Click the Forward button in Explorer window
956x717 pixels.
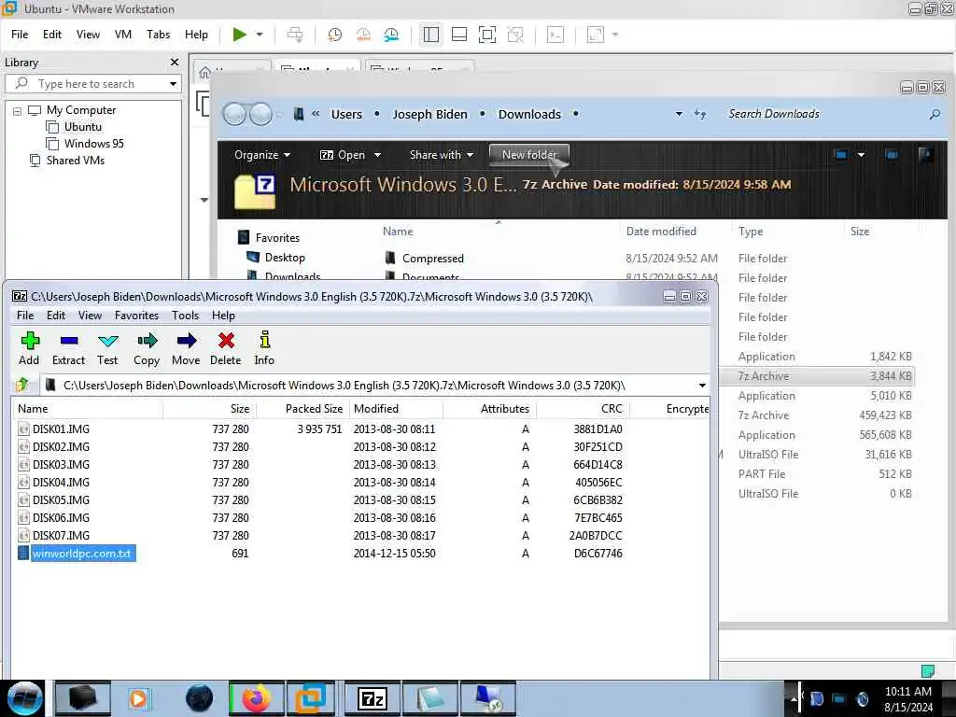[261, 114]
